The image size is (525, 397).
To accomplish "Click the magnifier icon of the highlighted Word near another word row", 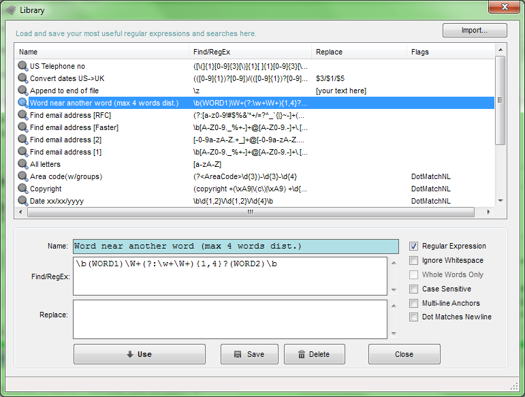I will coord(22,103).
